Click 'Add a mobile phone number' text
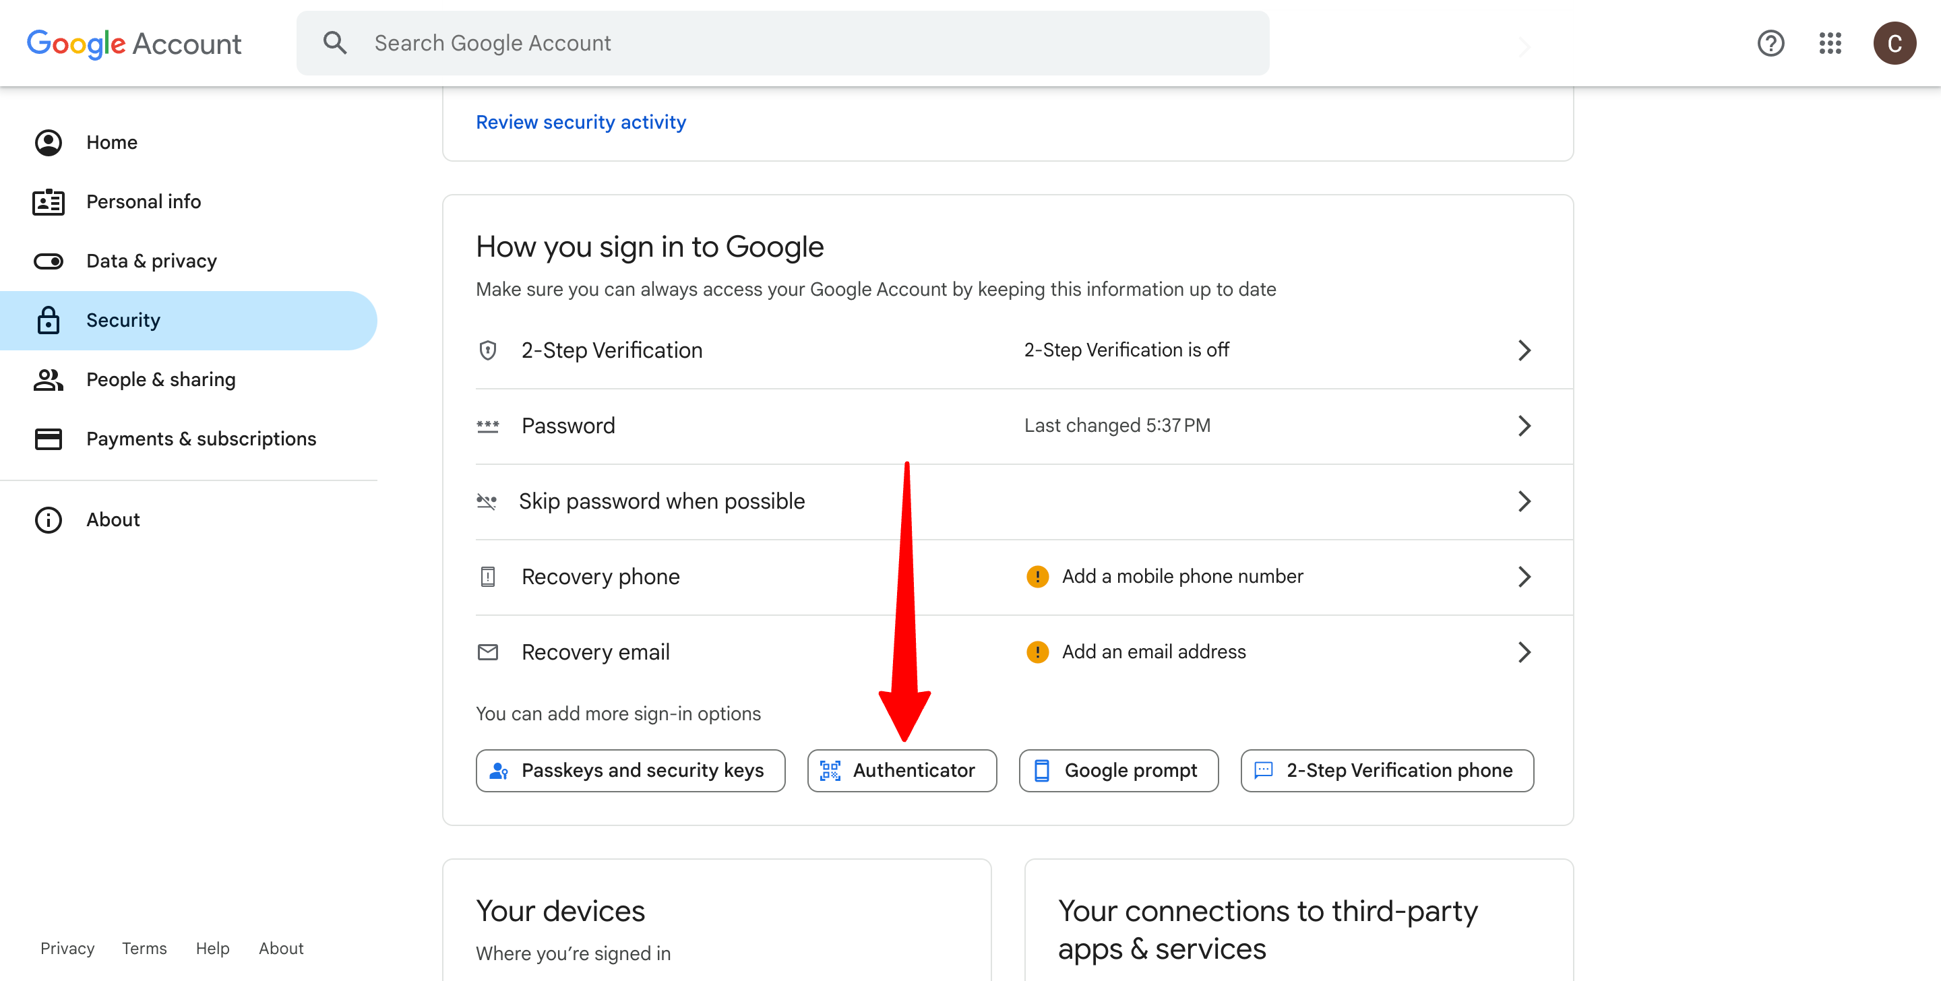Viewport: 1941px width, 981px height. point(1182,576)
